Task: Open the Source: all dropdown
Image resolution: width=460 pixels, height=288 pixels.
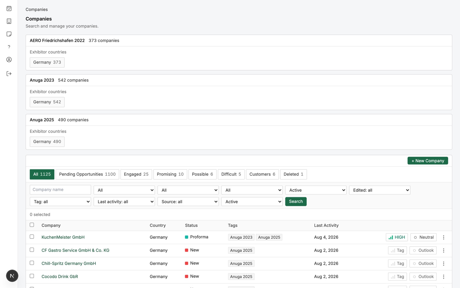Action: click(x=188, y=202)
